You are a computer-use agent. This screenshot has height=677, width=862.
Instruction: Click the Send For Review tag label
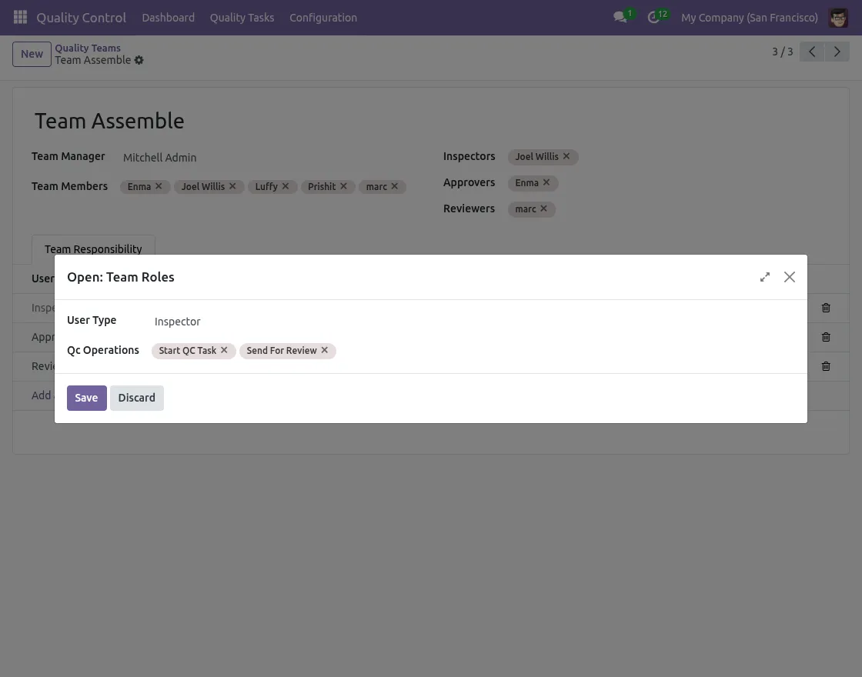282,351
